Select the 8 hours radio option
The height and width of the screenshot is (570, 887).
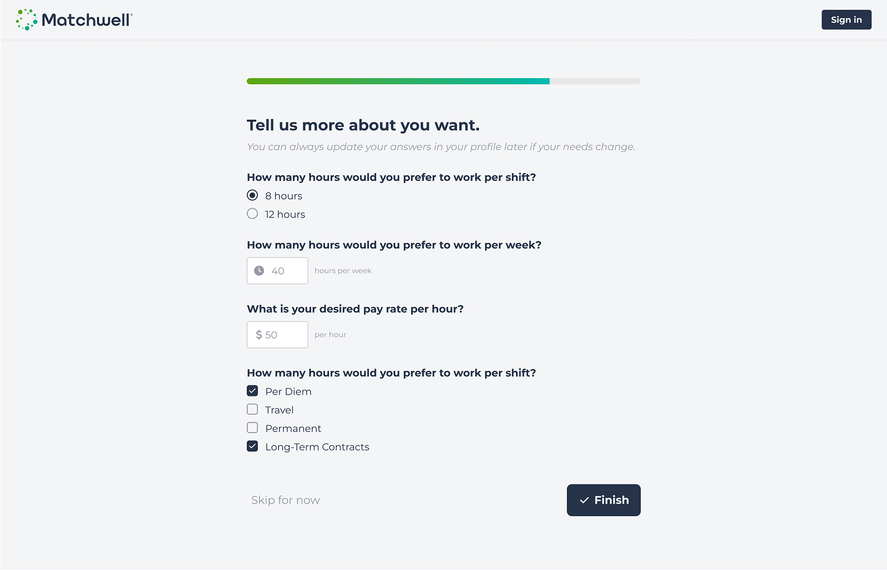coord(253,195)
